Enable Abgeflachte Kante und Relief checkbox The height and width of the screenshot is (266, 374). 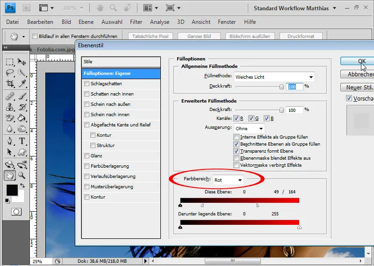click(86, 125)
